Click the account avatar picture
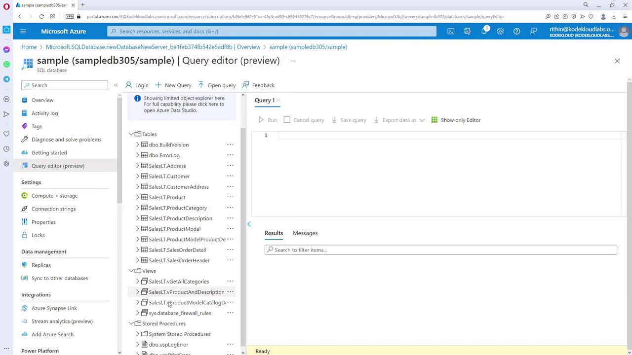 point(624,32)
